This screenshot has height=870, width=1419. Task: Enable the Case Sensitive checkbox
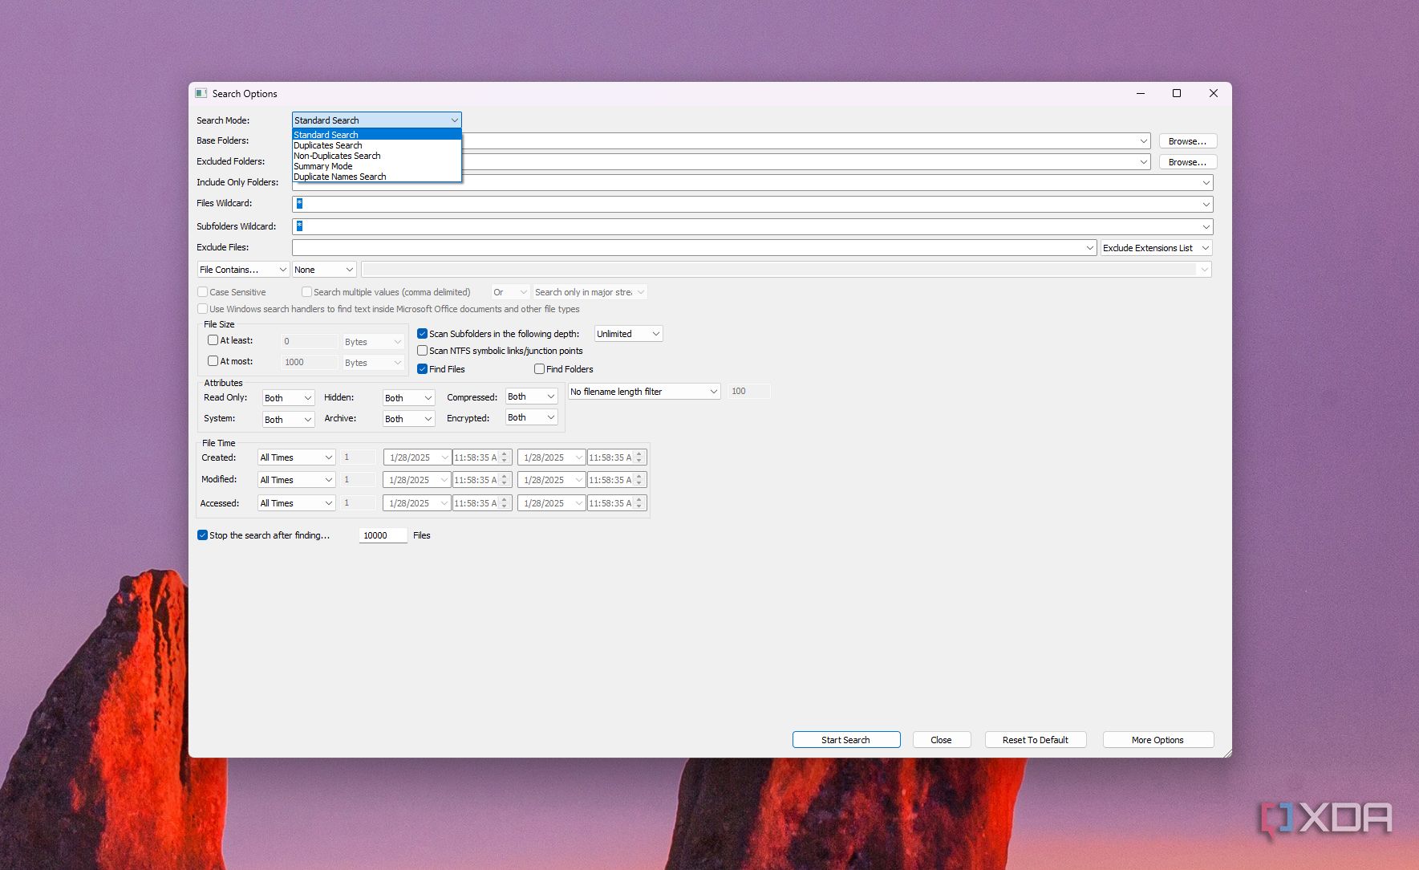202,291
